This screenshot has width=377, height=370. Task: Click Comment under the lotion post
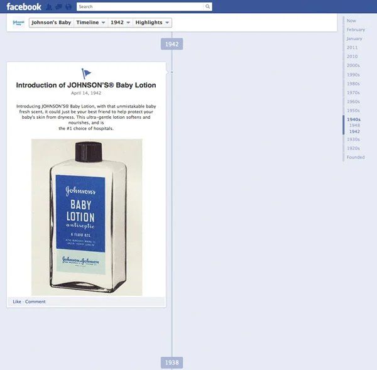tap(35, 302)
